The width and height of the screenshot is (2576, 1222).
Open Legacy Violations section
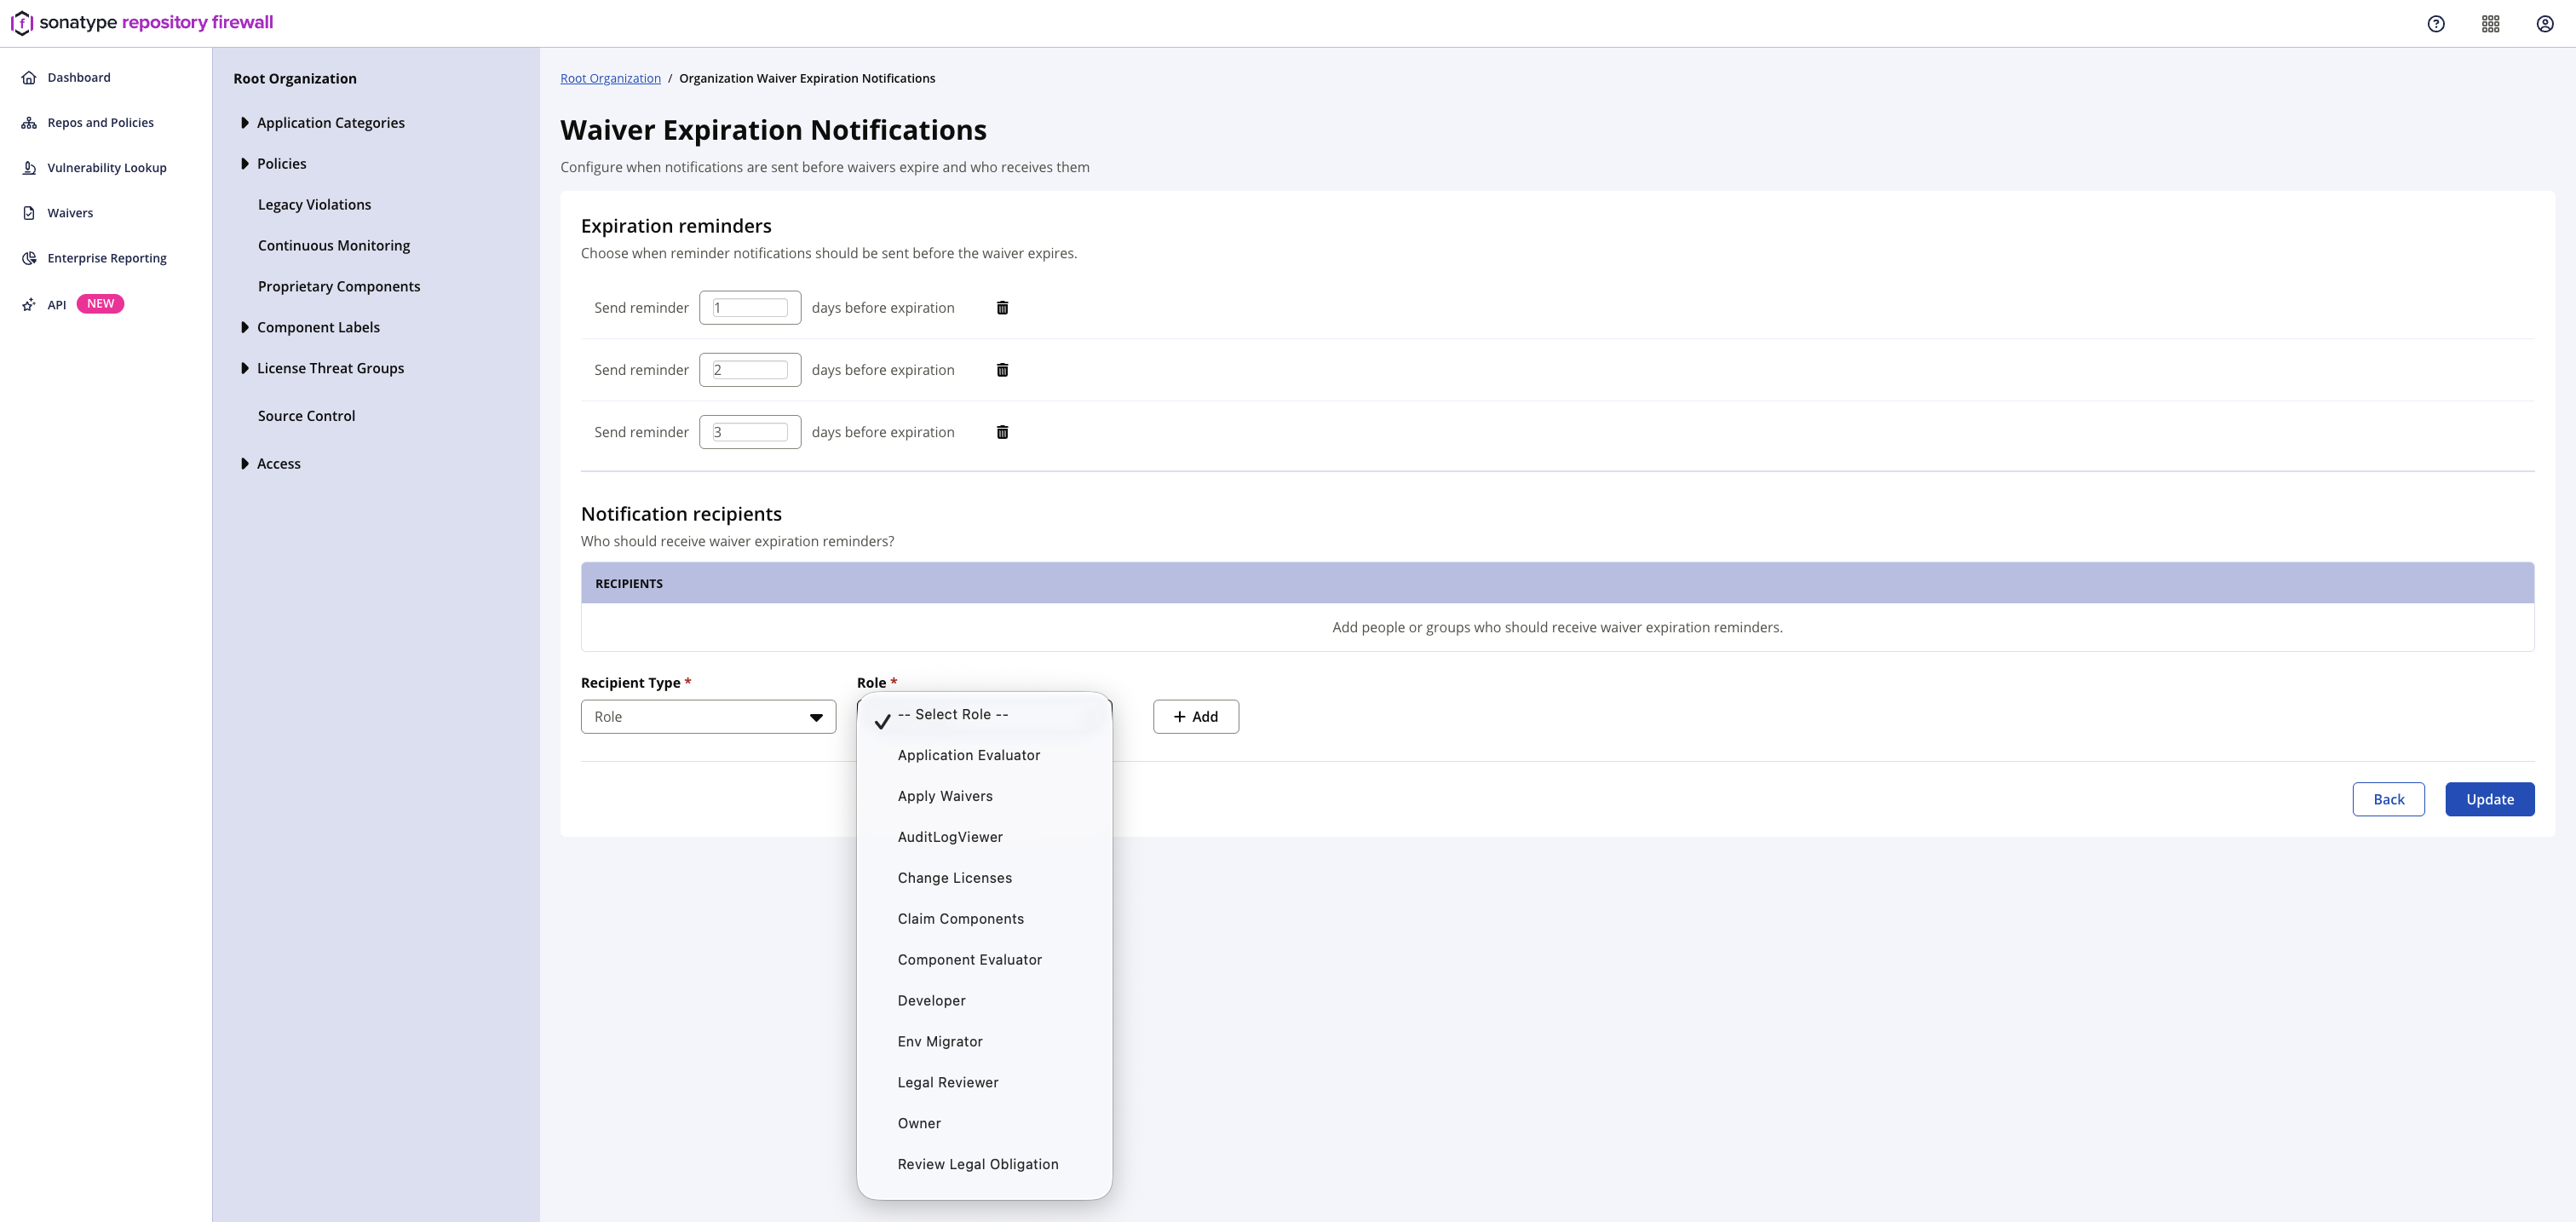(314, 205)
